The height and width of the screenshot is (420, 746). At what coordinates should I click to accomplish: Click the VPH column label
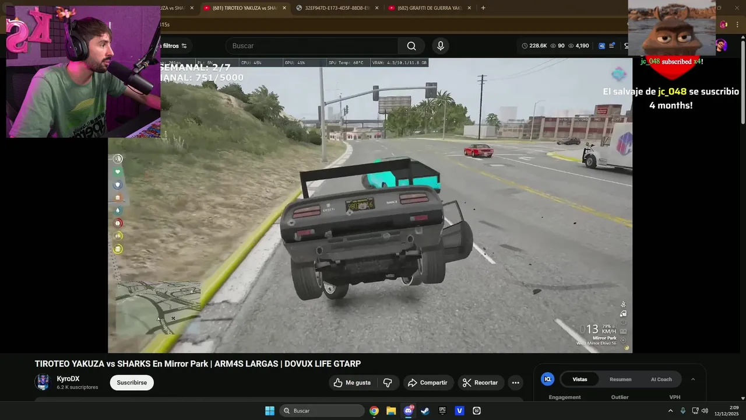click(x=675, y=397)
